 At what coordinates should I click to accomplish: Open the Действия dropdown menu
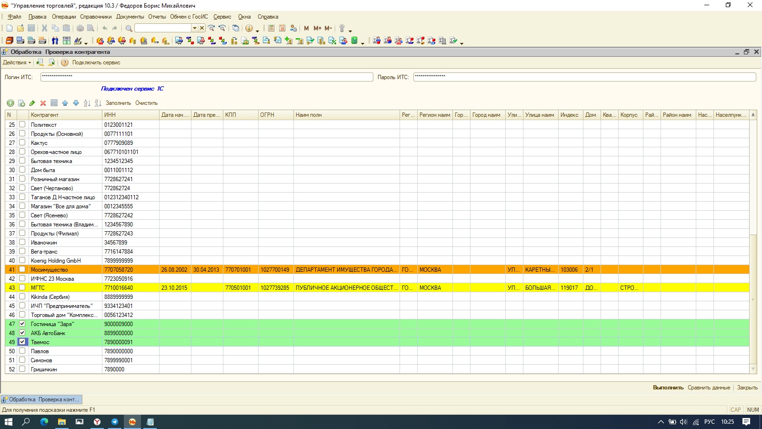(x=17, y=62)
